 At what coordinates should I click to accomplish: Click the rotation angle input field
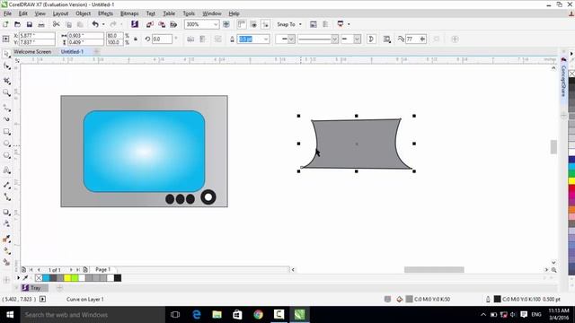162,39
